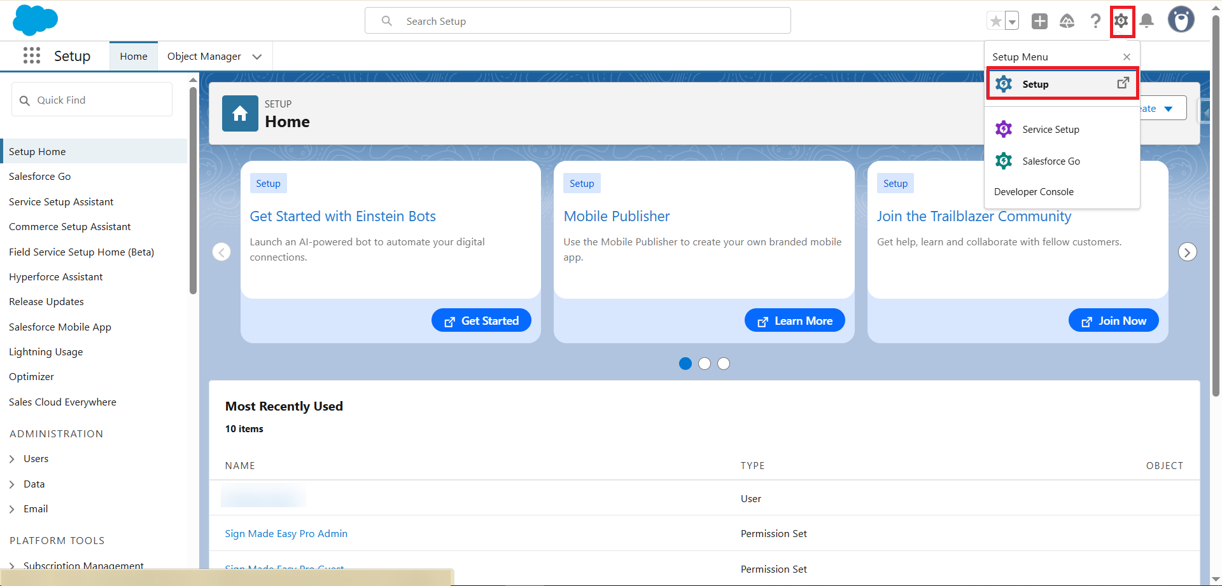Open Trailhead guidance icon in header
Viewport: 1222px width, 586px height.
click(1067, 21)
